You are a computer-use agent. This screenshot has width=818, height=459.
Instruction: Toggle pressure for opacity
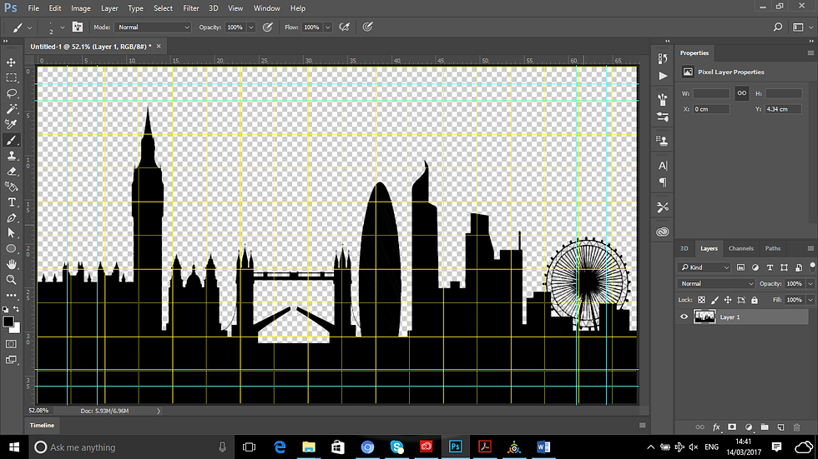[x=268, y=27]
